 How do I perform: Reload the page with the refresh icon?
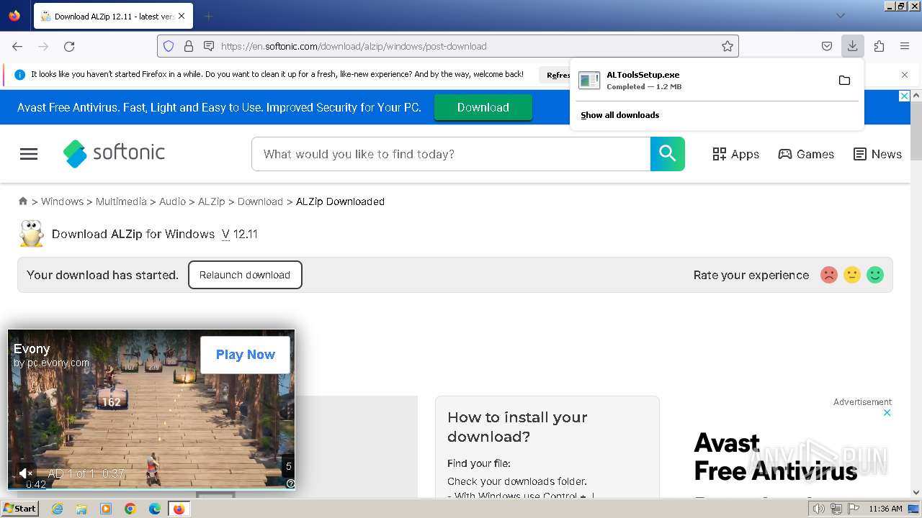pyautogui.click(x=69, y=46)
